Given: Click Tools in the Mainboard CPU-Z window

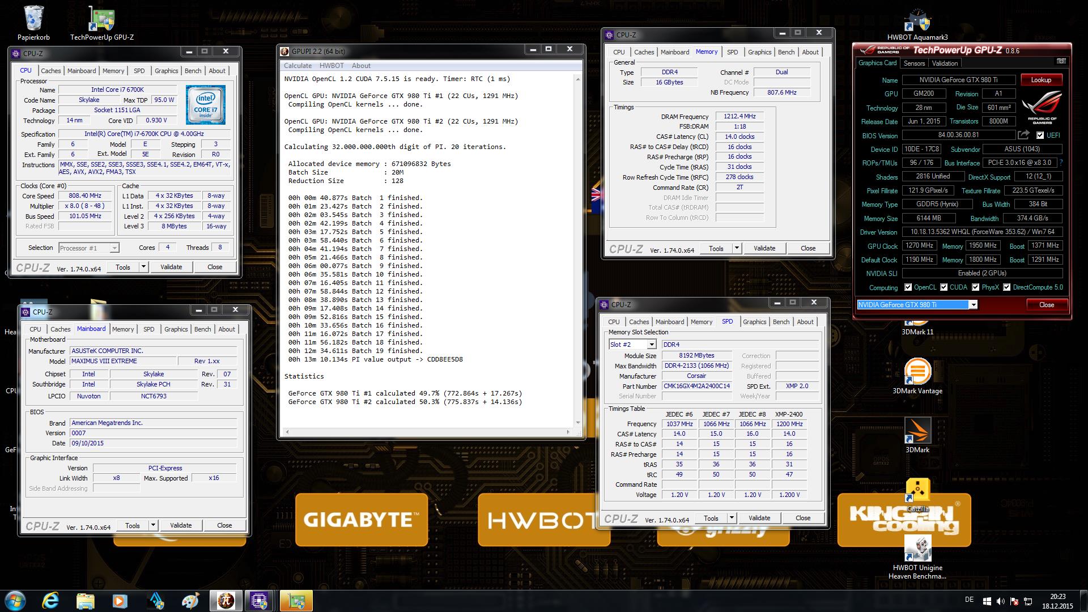Looking at the screenshot, I should click(x=133, y=525).
